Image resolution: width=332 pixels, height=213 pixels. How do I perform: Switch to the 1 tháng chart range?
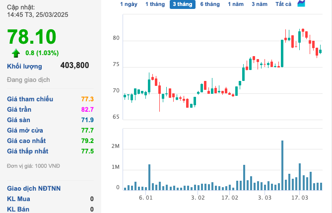point(155,4)
